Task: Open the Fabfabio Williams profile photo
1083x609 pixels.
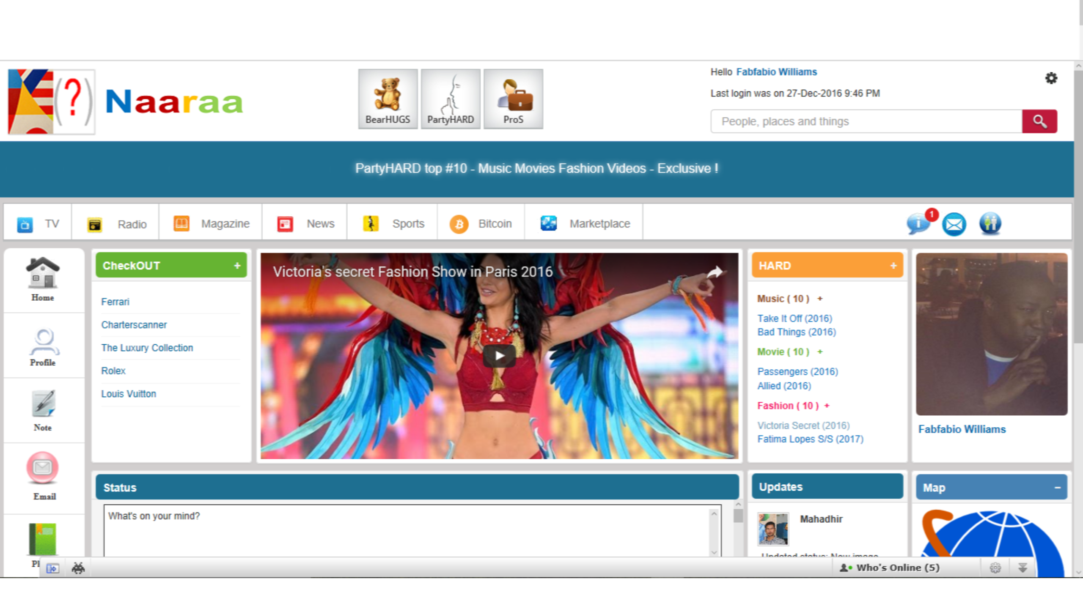Action: pyautogui.click(x=992, y=334)
